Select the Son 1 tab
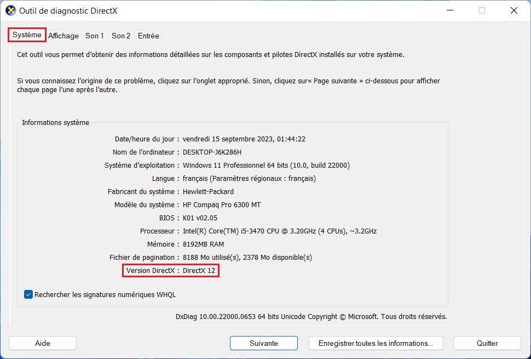This screenshot has width=531, height=359. pos(95,36)
